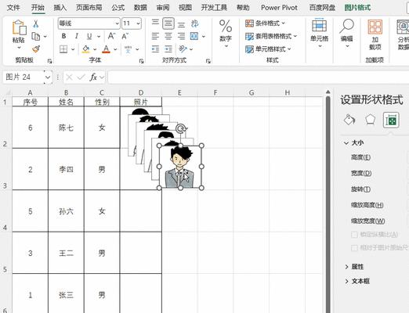The height and width of the screenshot is (313, 409).
Task: Open the font name dropdown
Action: [x=117, y=23]
